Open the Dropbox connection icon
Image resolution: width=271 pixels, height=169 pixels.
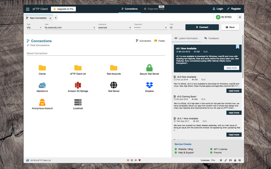click(x=149, y=85)
